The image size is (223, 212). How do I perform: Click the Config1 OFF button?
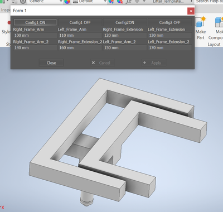coord(80,22)
